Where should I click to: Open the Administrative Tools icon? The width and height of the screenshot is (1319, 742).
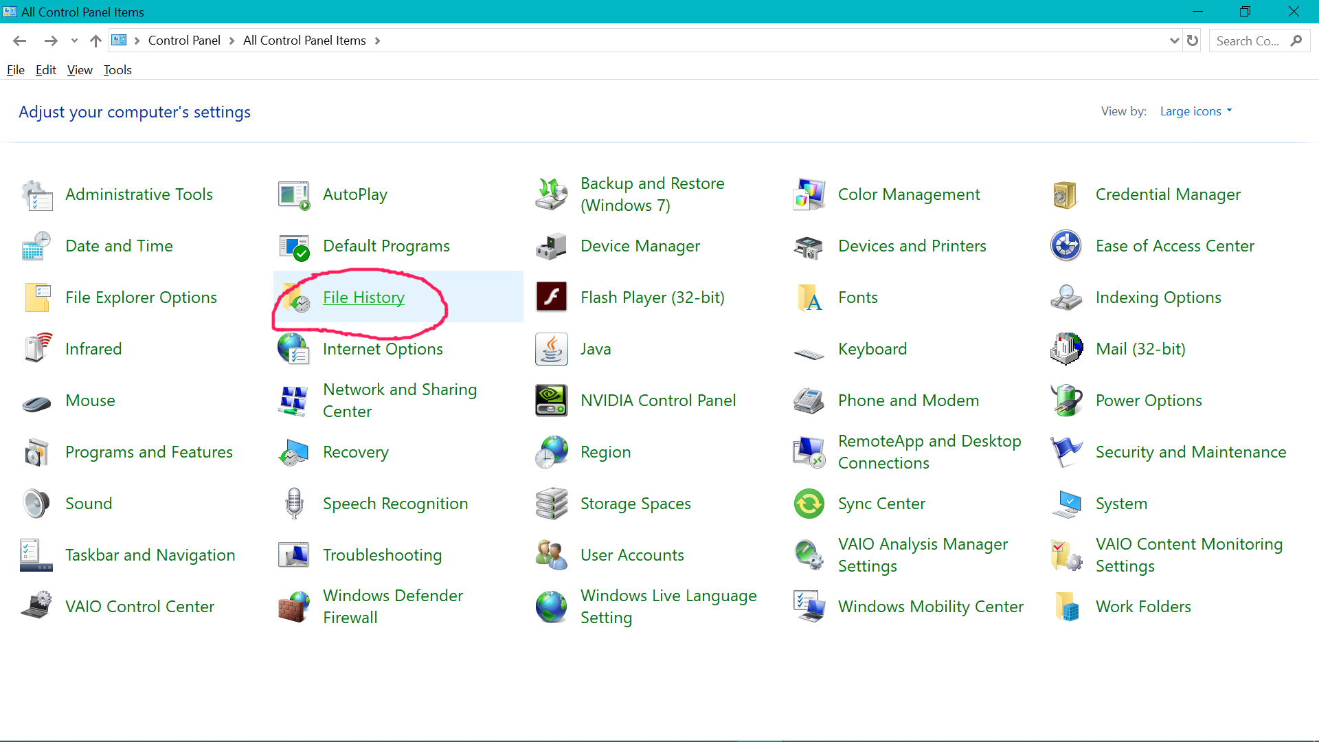(x=37, y=194)
